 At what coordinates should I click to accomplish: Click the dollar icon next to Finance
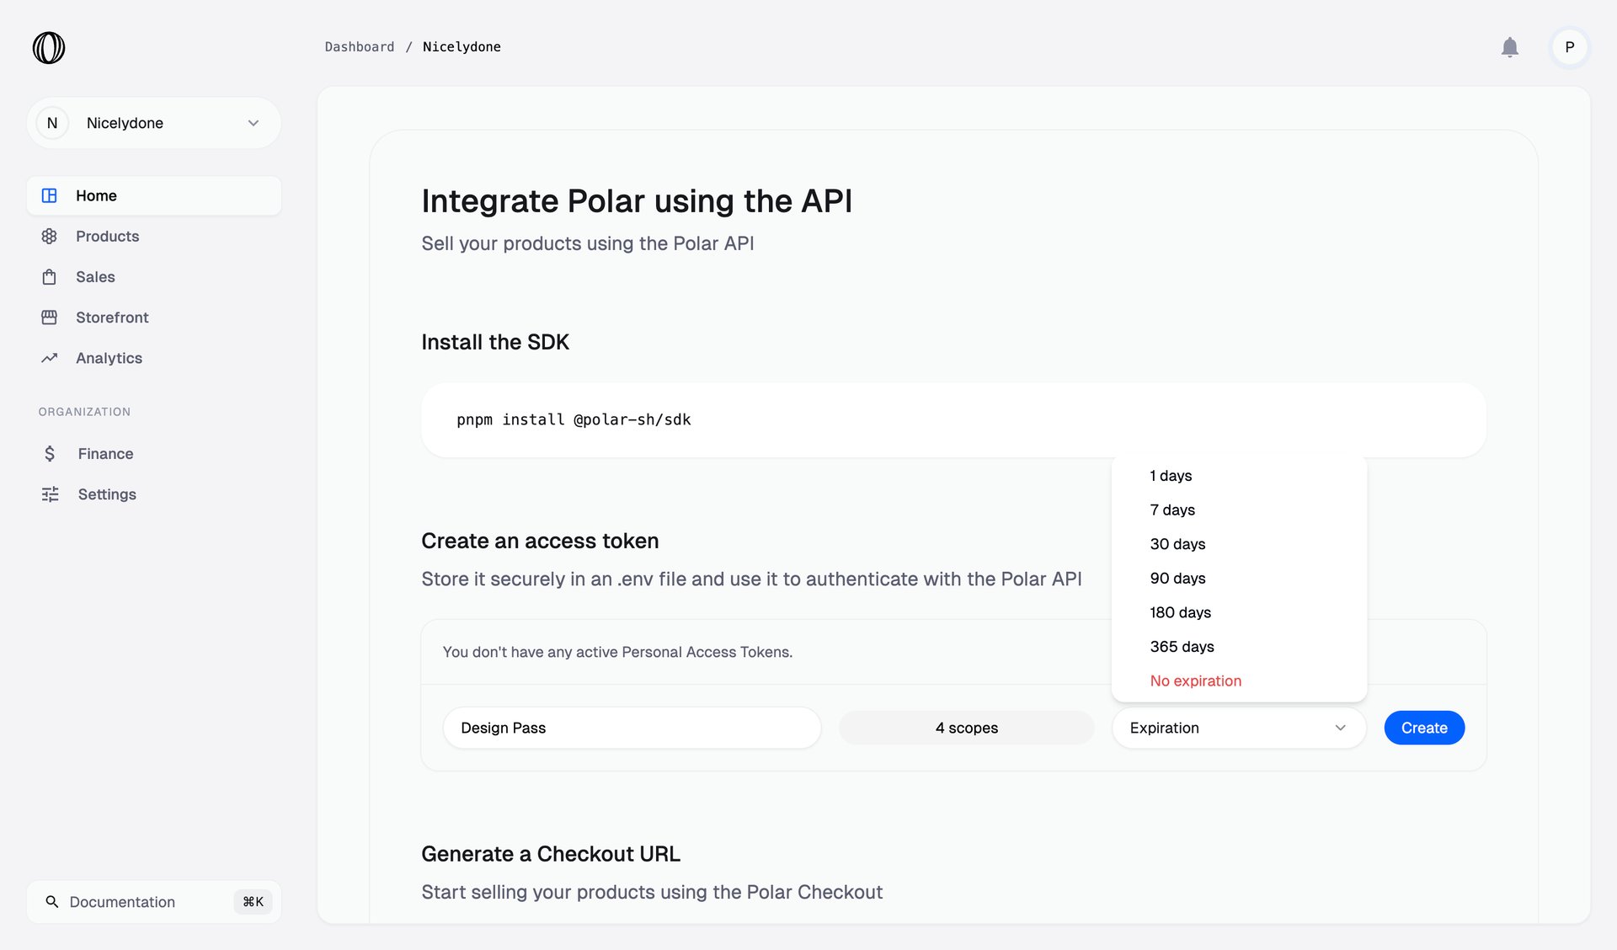(x=50, y=453)
